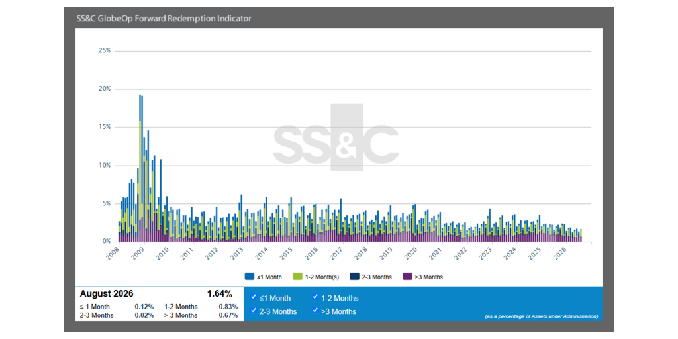The image size is (678, 339).
Task: Toggle the 2-3 Months checkbox
Action: pyautogui.click(x=254, y=310)
